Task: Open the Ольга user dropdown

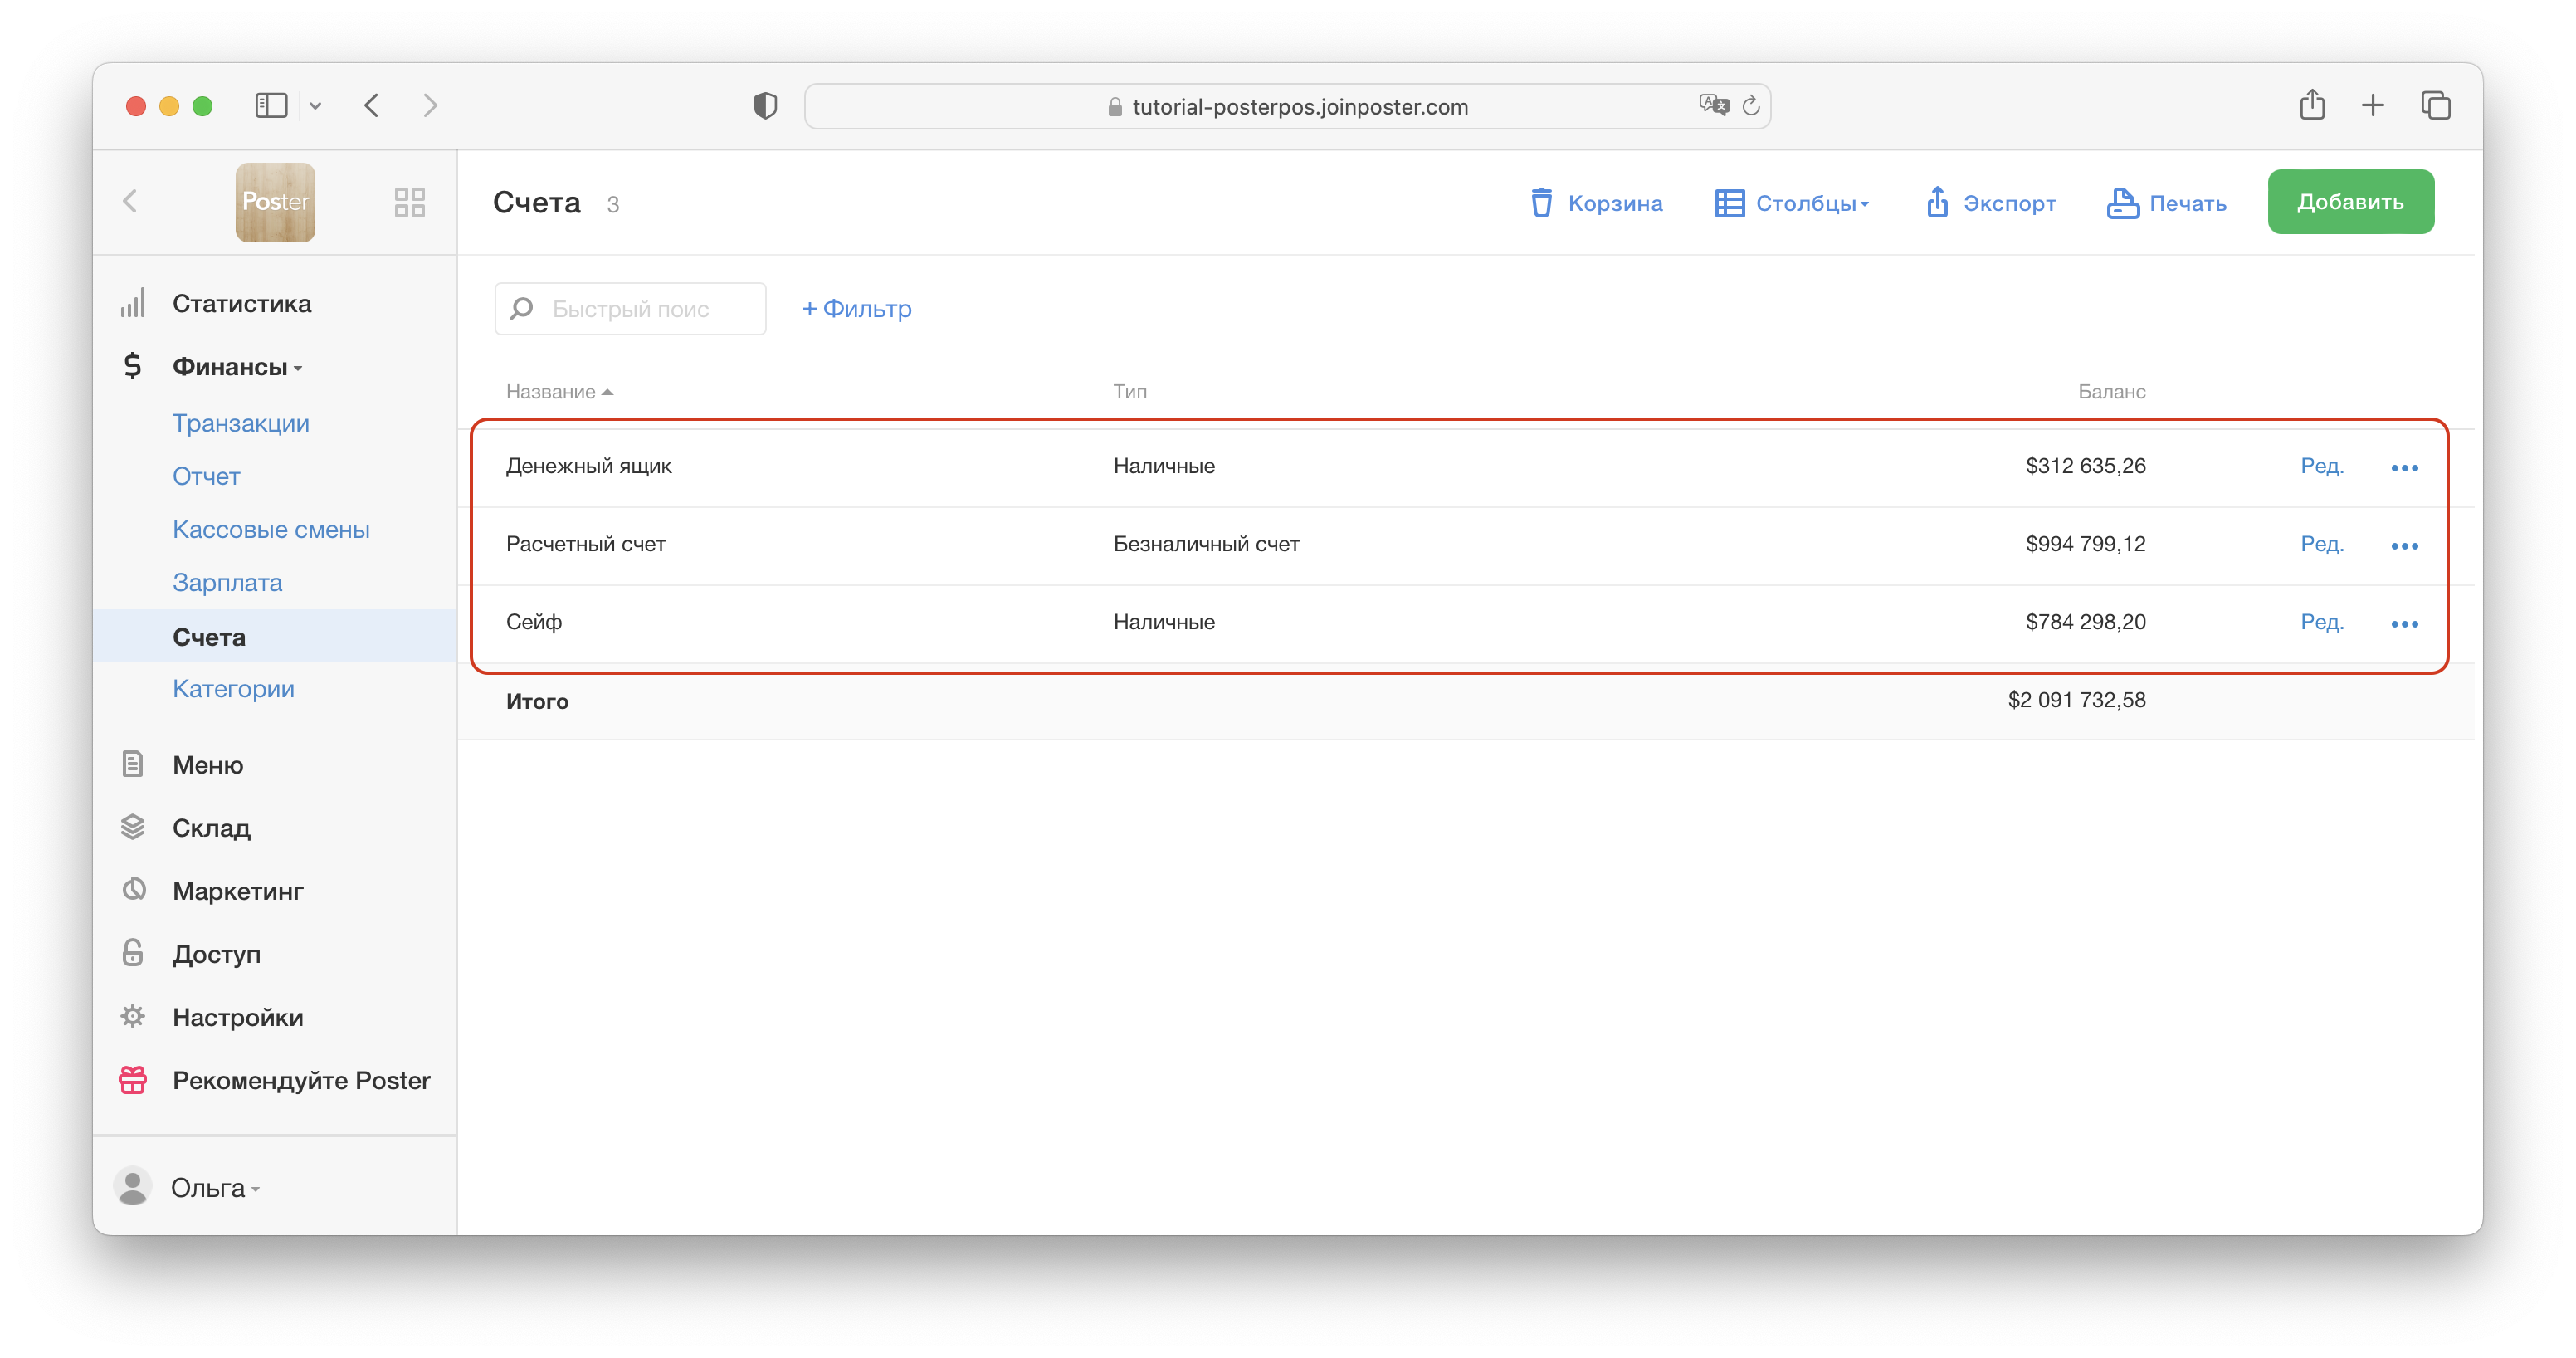Action: coord(214,1188)
